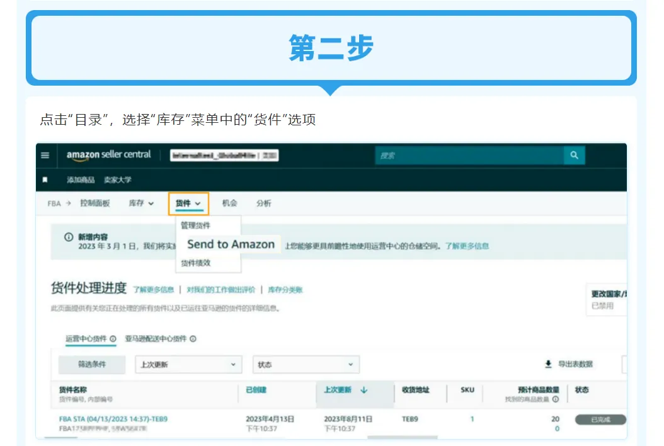Screen dimensions: 664x446
Task: Click info icon next to 亚马逊配送中心货件
Action: point(193,339)
